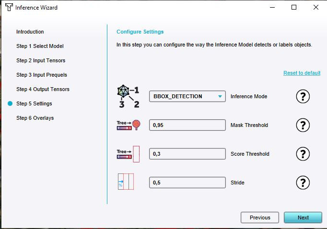Click the Next button
The height and width of the screenshot is (229, 327).
(x=303, y=218)
